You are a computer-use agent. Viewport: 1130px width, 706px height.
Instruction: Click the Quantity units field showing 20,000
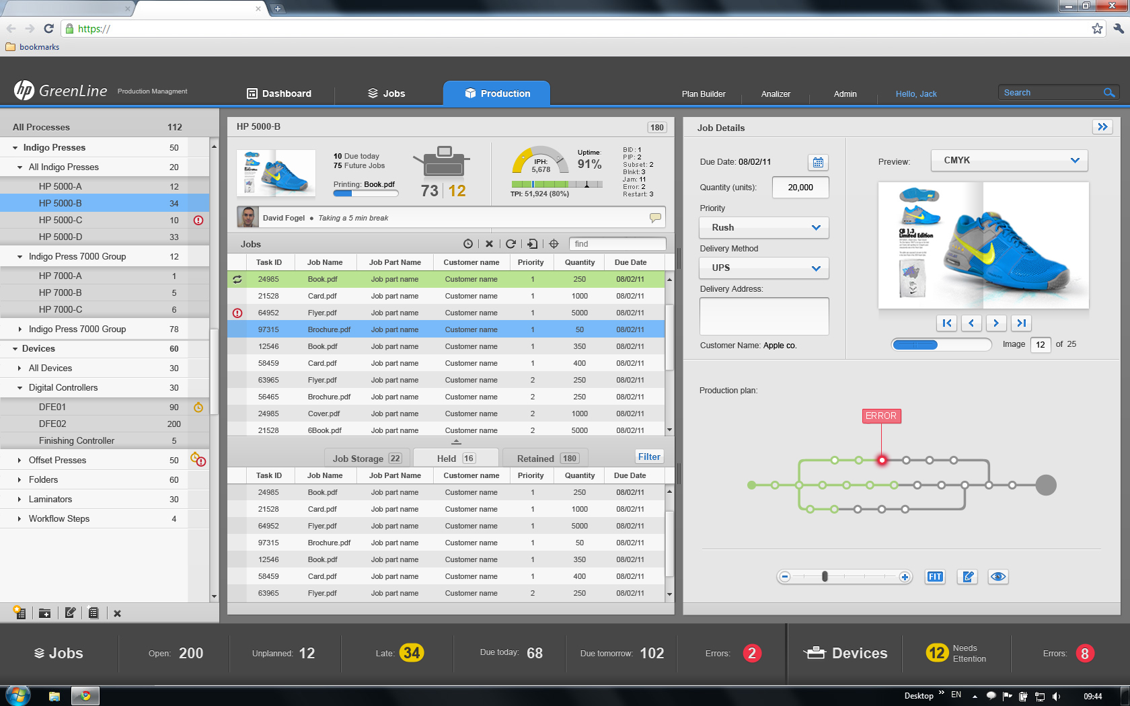[800, 188]
